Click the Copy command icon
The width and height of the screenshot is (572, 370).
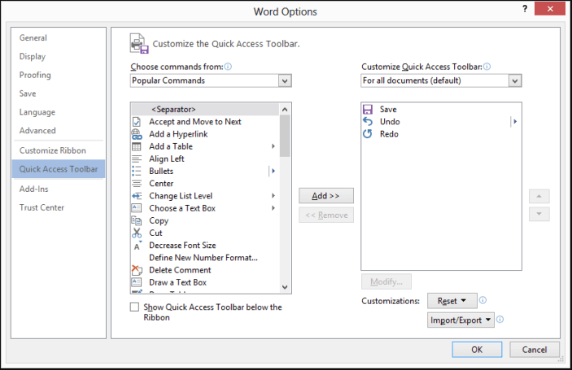137,220
